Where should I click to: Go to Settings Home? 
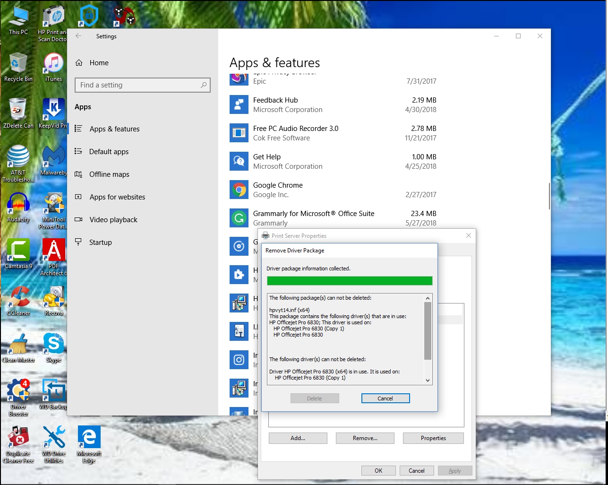tap(99, 63)
